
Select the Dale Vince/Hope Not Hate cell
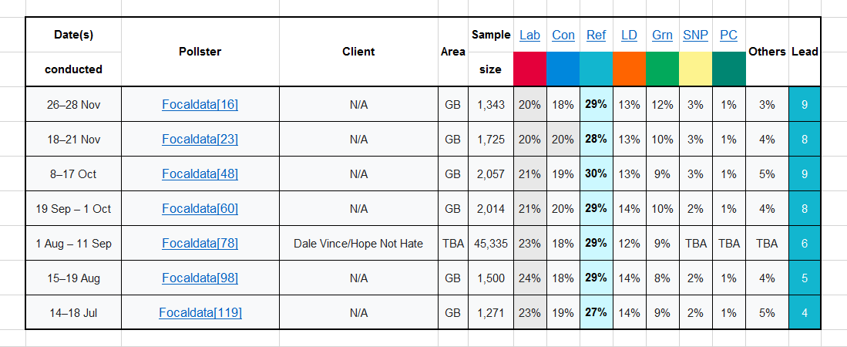358,243
